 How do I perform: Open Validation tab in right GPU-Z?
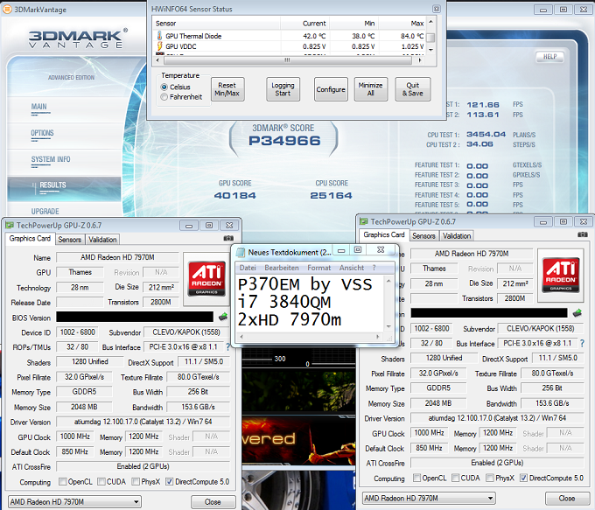point(457,235)
